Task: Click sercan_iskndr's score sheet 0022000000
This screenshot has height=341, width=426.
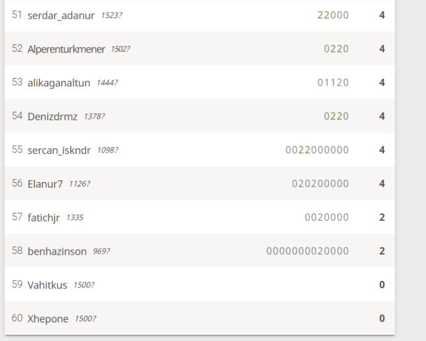Action: [317, 150]
